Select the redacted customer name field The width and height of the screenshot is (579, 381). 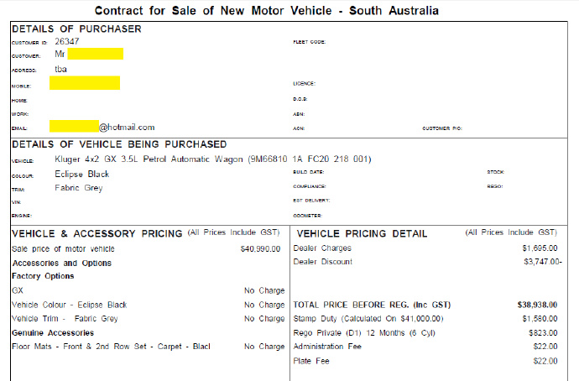coord(95,55)
